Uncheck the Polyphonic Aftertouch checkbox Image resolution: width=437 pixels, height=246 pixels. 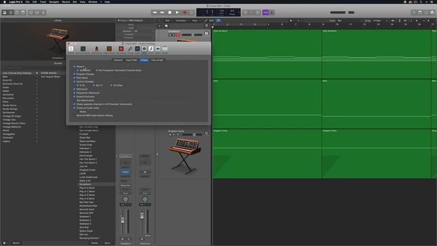click(74, 93)
